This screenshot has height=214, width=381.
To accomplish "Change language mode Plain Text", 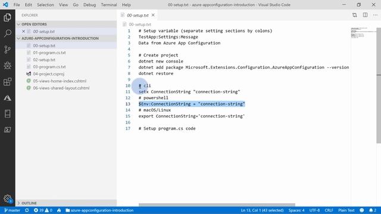I will point(346,210).
